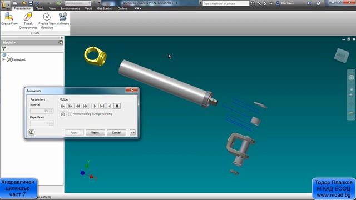356x200 pixels.
Task: Click the Model browser help icon
Action: (x=61, y=42)
